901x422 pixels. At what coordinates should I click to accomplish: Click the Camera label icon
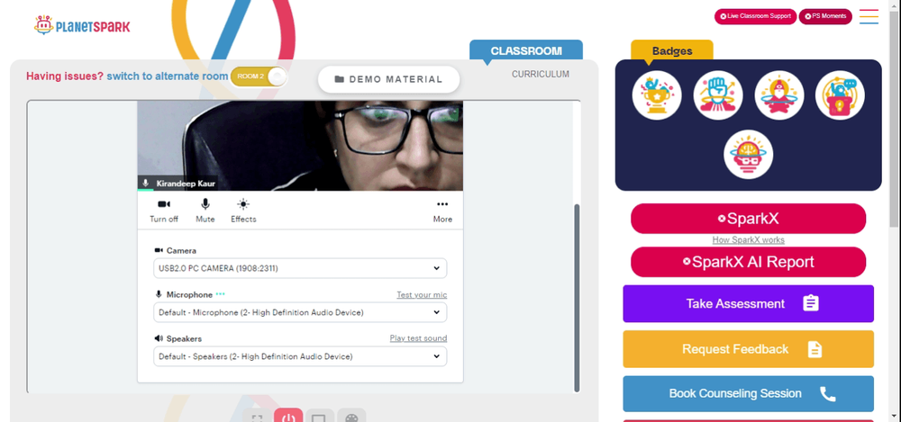tap(159, 250)
